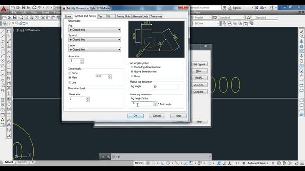Open the AutoCAD application menu logo
Viewport: 305px width, 171px height.
point(4,9)
